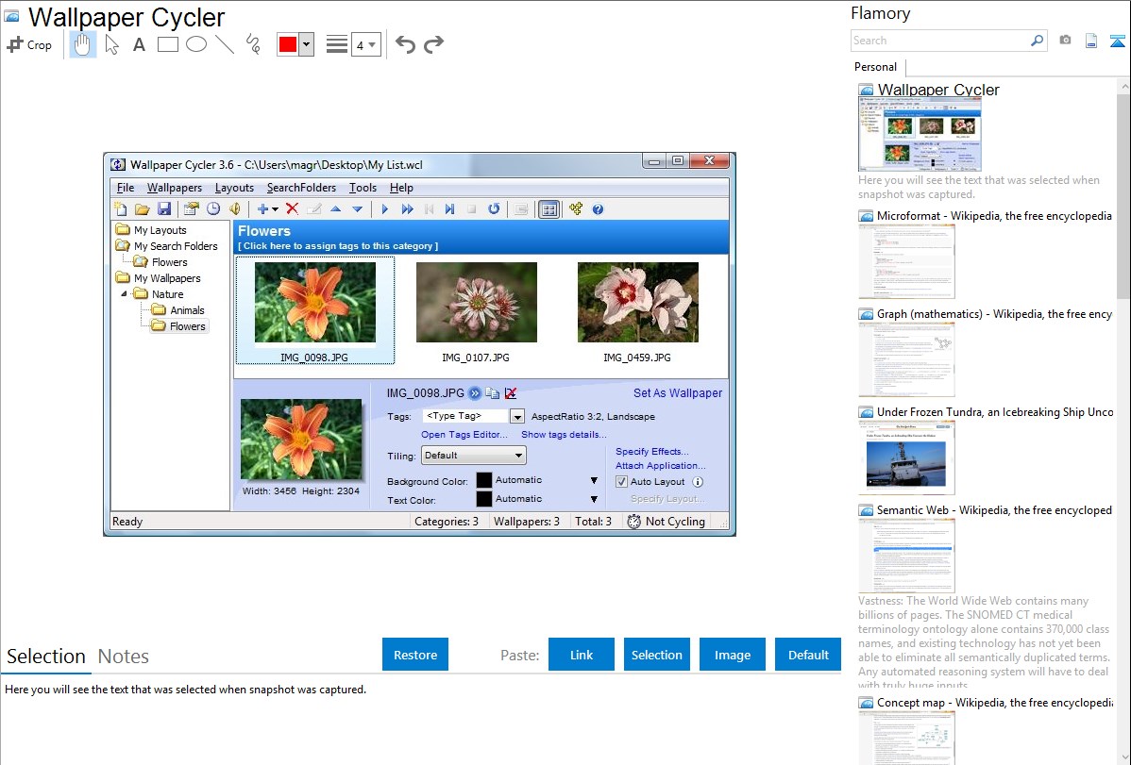Screen dimensions: 1131x765
Task: Select My Layouts tree item
Action: click(160, 230)
